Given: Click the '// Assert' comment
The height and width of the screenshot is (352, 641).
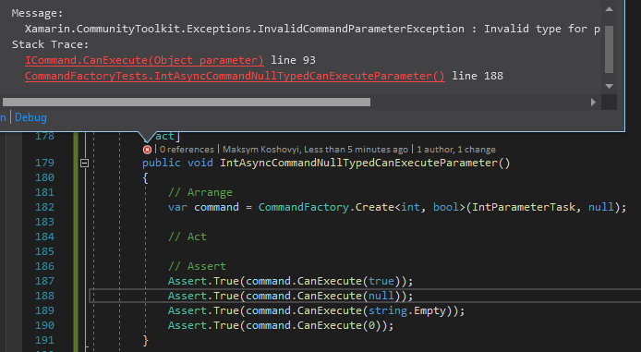Looking at the screenshot, I should point(197,266).
